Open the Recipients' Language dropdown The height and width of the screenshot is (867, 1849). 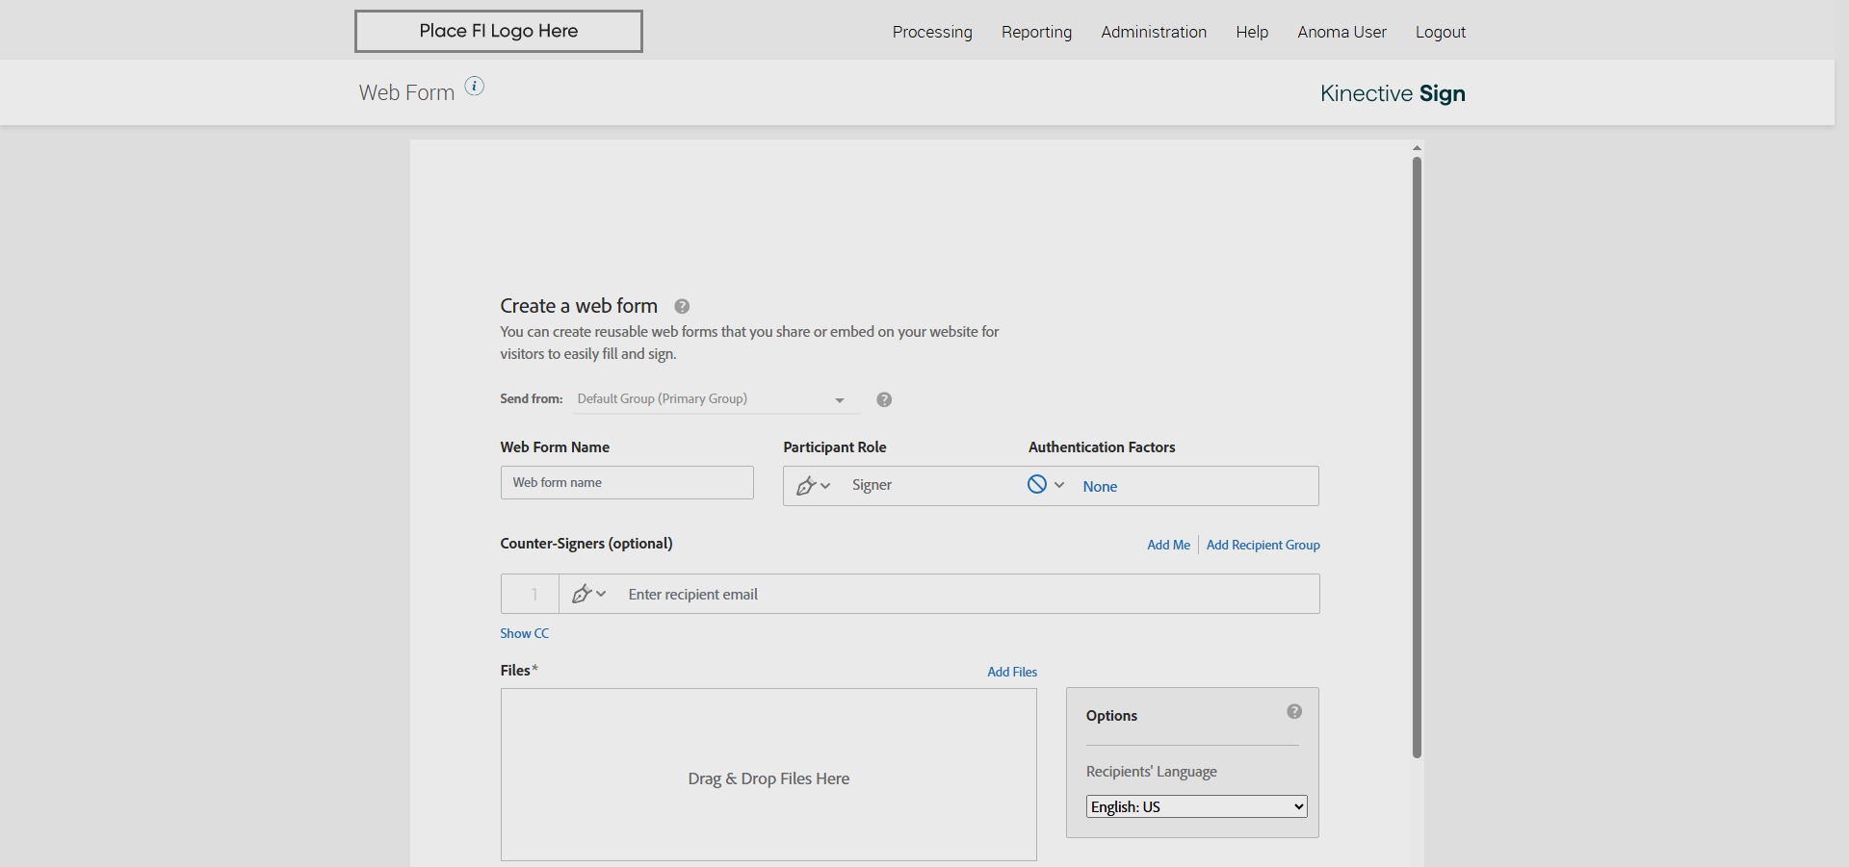(1196, 806)
